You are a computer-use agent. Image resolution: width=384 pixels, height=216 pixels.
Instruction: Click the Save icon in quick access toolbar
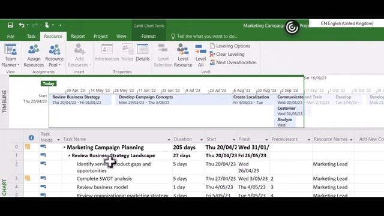point(10,25)
